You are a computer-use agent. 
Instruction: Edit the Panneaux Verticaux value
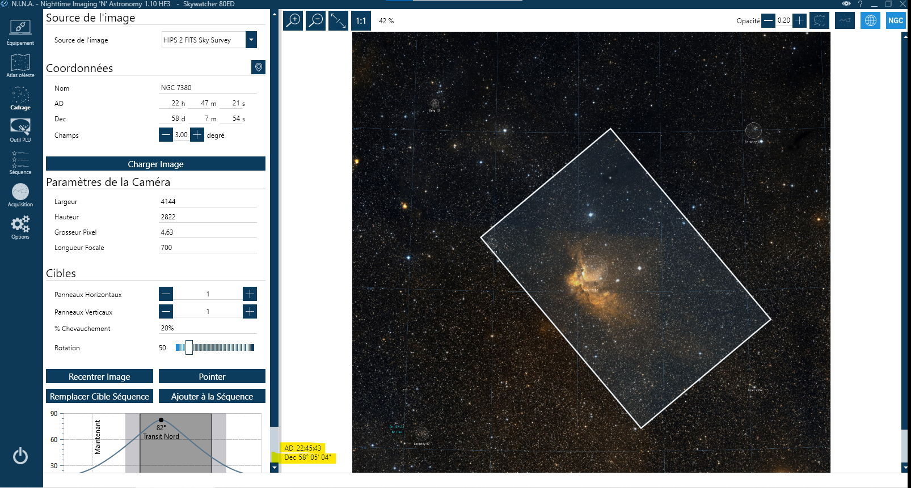pyautogui.click(x=208, y=311)
